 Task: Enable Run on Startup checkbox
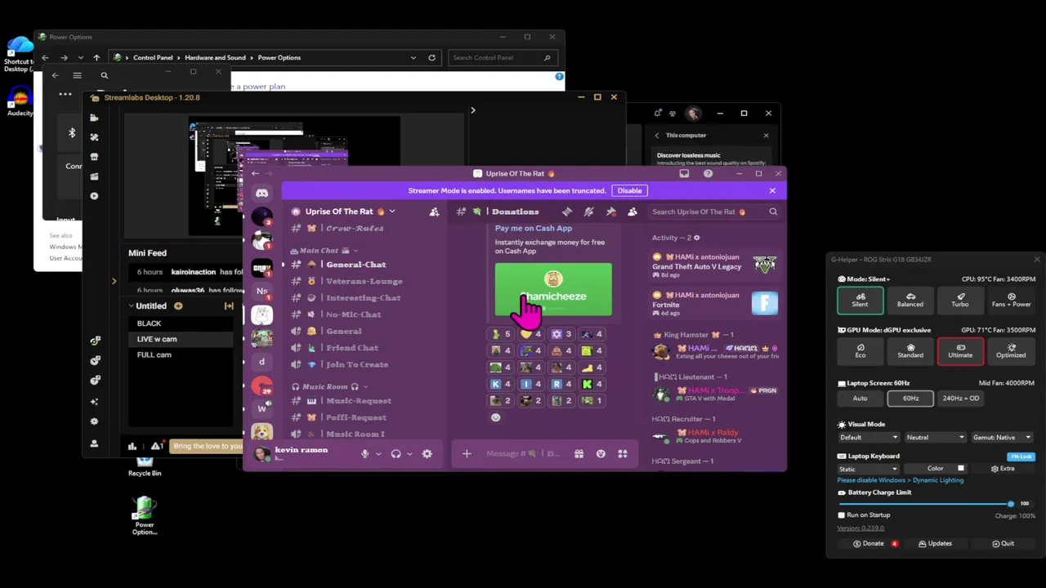pyautogui.click(x=842, y=515)
